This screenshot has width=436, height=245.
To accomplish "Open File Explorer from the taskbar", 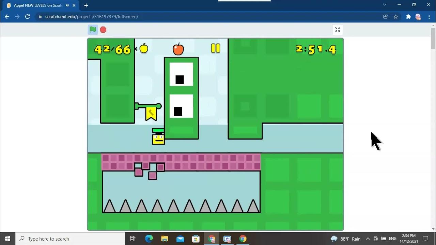I will pos(165,239).
